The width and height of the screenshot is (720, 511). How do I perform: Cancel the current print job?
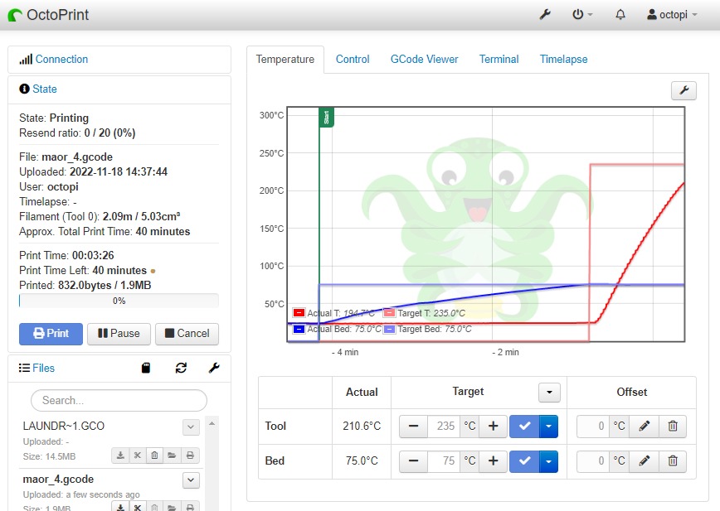(x=187, y=334)
